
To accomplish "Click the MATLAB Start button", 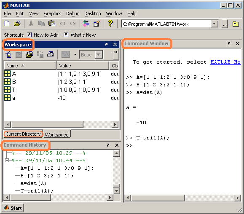I will click(13, 208).
